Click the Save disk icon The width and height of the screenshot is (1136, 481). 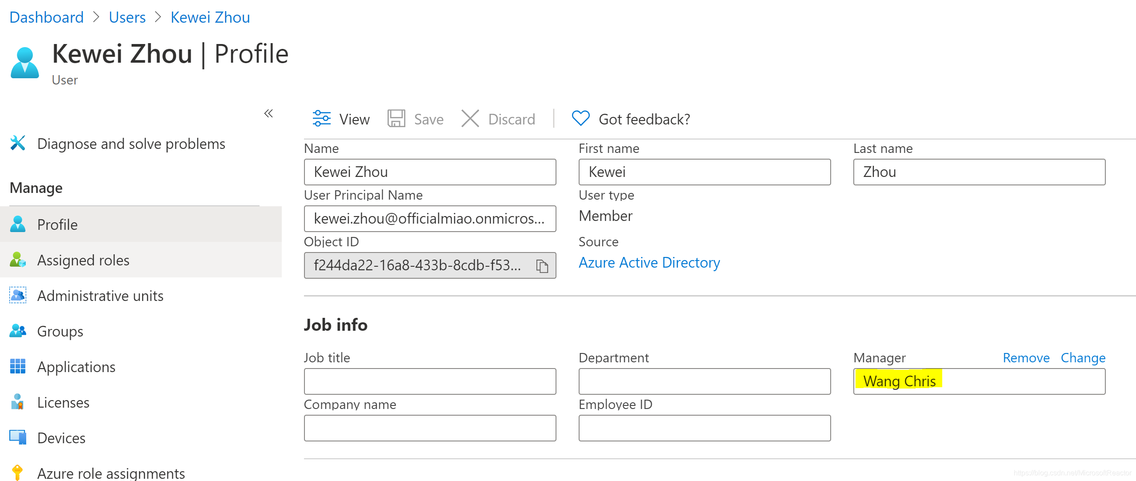[396, 119]
